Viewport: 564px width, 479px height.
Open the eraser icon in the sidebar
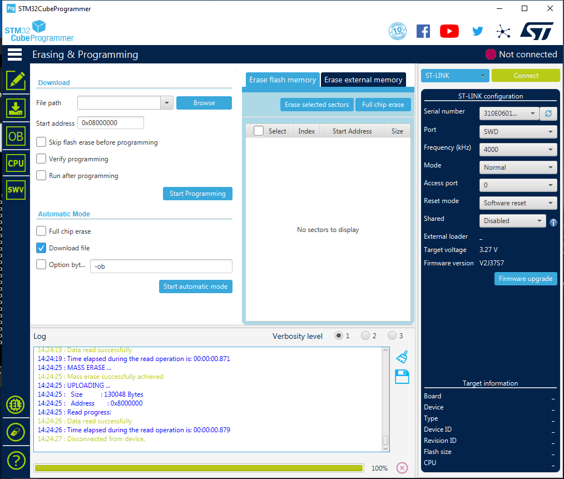[16, 432]
